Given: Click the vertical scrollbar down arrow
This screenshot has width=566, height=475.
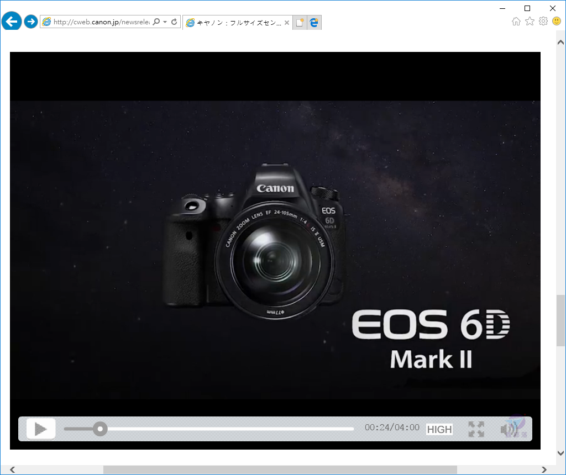Looking at the screenshot, I should (560, 453).
